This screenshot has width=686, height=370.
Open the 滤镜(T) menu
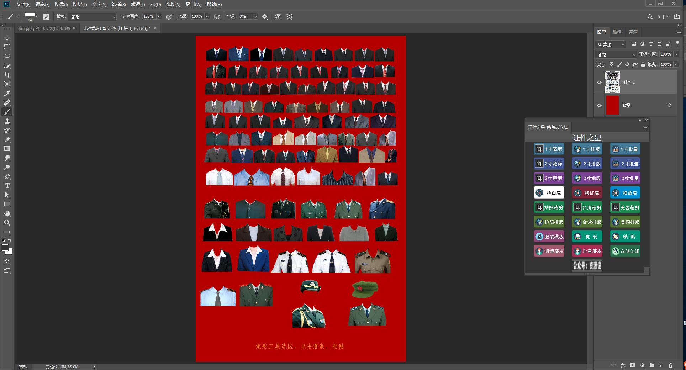tap(138, 4)
